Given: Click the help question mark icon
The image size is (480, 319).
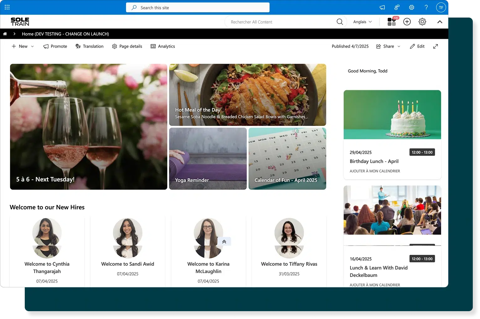Looking at the screenshot, I should click(x=426, y=8).
